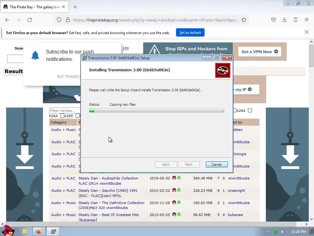The image size is (314, 236).
Task: Open file explorer folder icon in taskbar
Action: point(25,232)
